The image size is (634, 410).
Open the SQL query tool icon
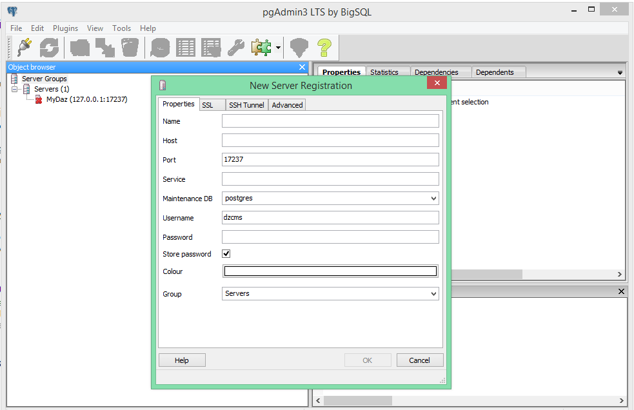(x=160, y=47)
